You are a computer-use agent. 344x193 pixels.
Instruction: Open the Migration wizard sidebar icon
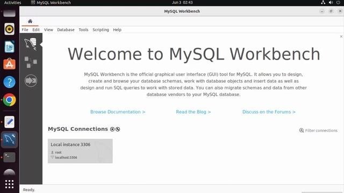click(31, 80)
